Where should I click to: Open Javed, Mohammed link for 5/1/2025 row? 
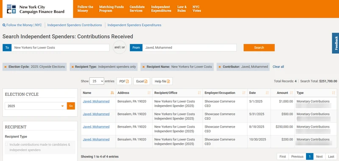[x=96, y=101]
